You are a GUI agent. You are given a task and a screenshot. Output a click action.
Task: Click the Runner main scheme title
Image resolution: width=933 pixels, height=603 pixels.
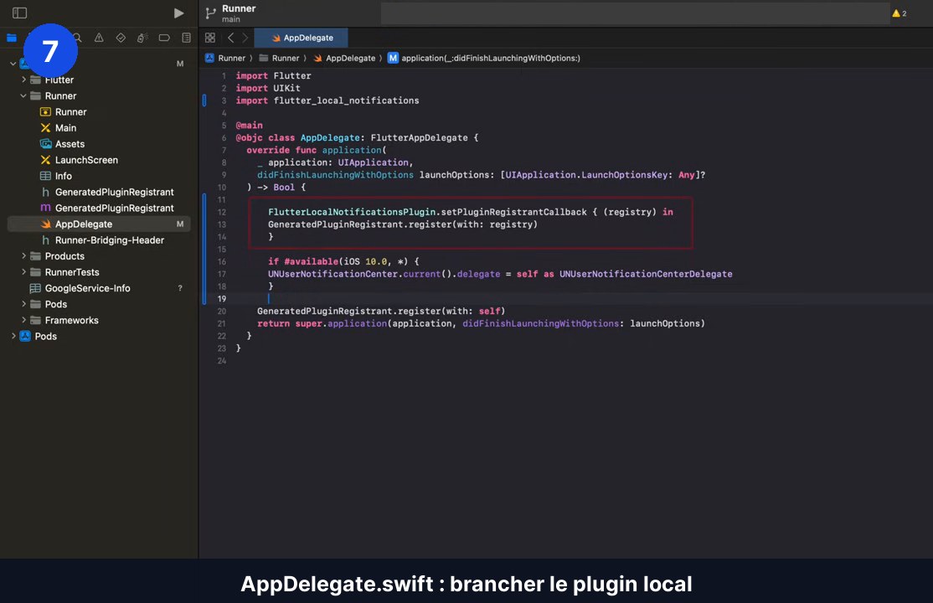(x=239, y=13)
